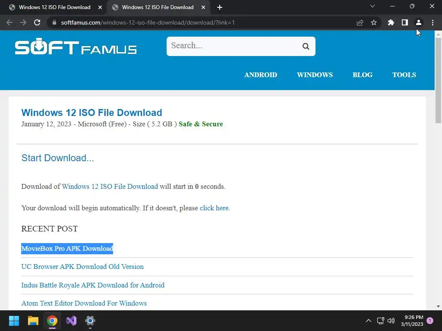This screenshot has width=442, height=331.
Task: Click the Chrome taskbar icon
Action: (x=52, y=321)
